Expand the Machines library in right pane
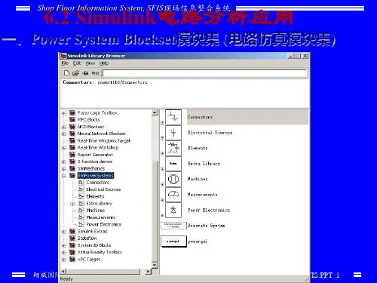The height and width of the screenshot is (283, 377). [162, 184]
